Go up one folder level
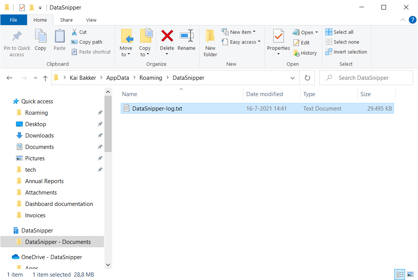 [x=45, y=78]
